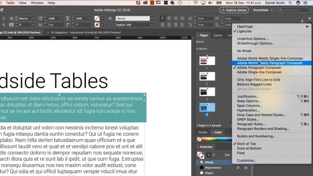The image size is (313, 176).
Task: Open the kerning Metrics dropdown
Action: (x=33, y=18)
